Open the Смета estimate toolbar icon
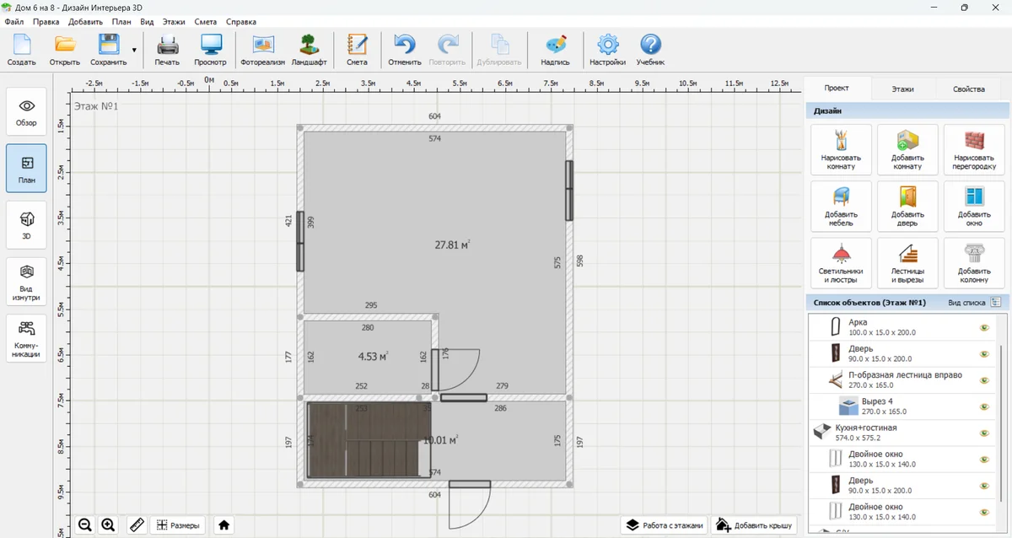Viewport: 1012px width, 538px height. click(x=357, y=51)
